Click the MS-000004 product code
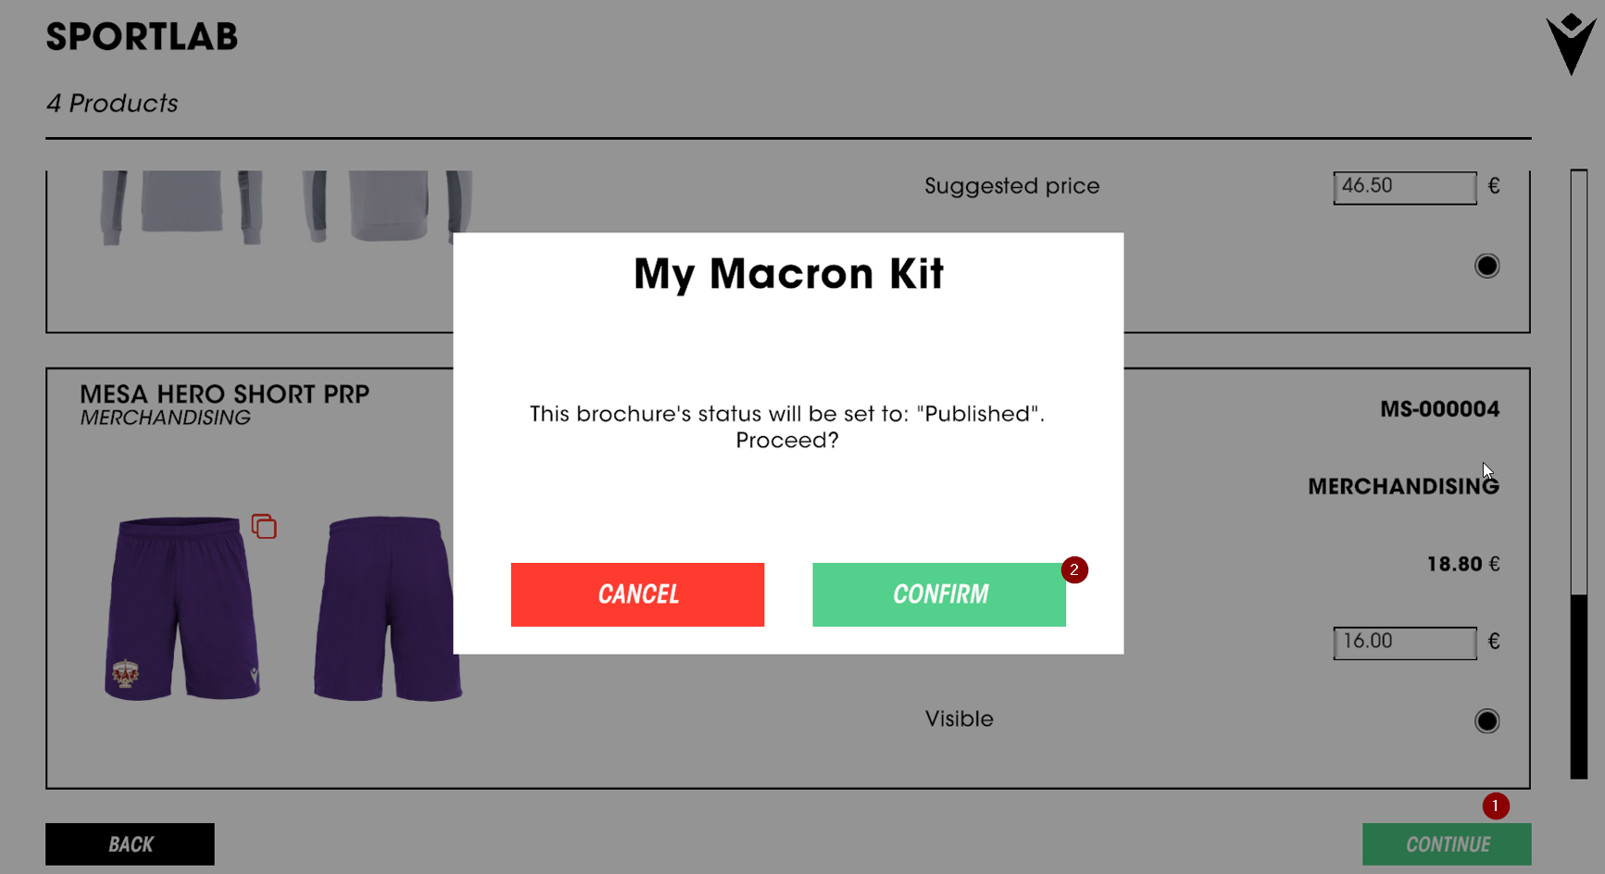 [1439, 409]
